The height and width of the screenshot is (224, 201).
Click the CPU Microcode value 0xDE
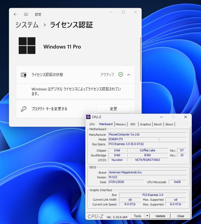pyautogui.click(x=177, y=182)
